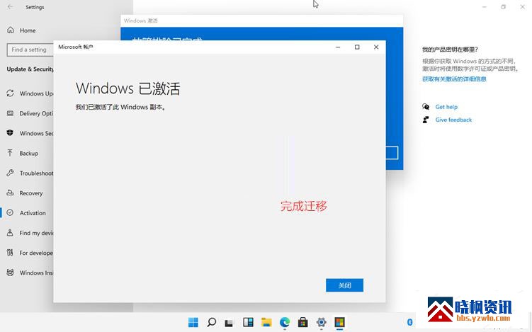Switch to Settings gear on the taskbar
532x332 pixels.
(x=322, y=322)
